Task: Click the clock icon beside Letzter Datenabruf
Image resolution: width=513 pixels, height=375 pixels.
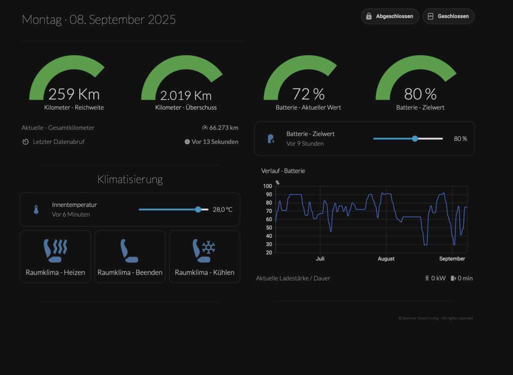Action: coord(26,142)
